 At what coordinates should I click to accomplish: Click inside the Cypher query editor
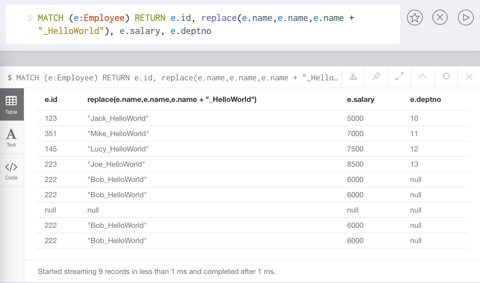(198, 24)
